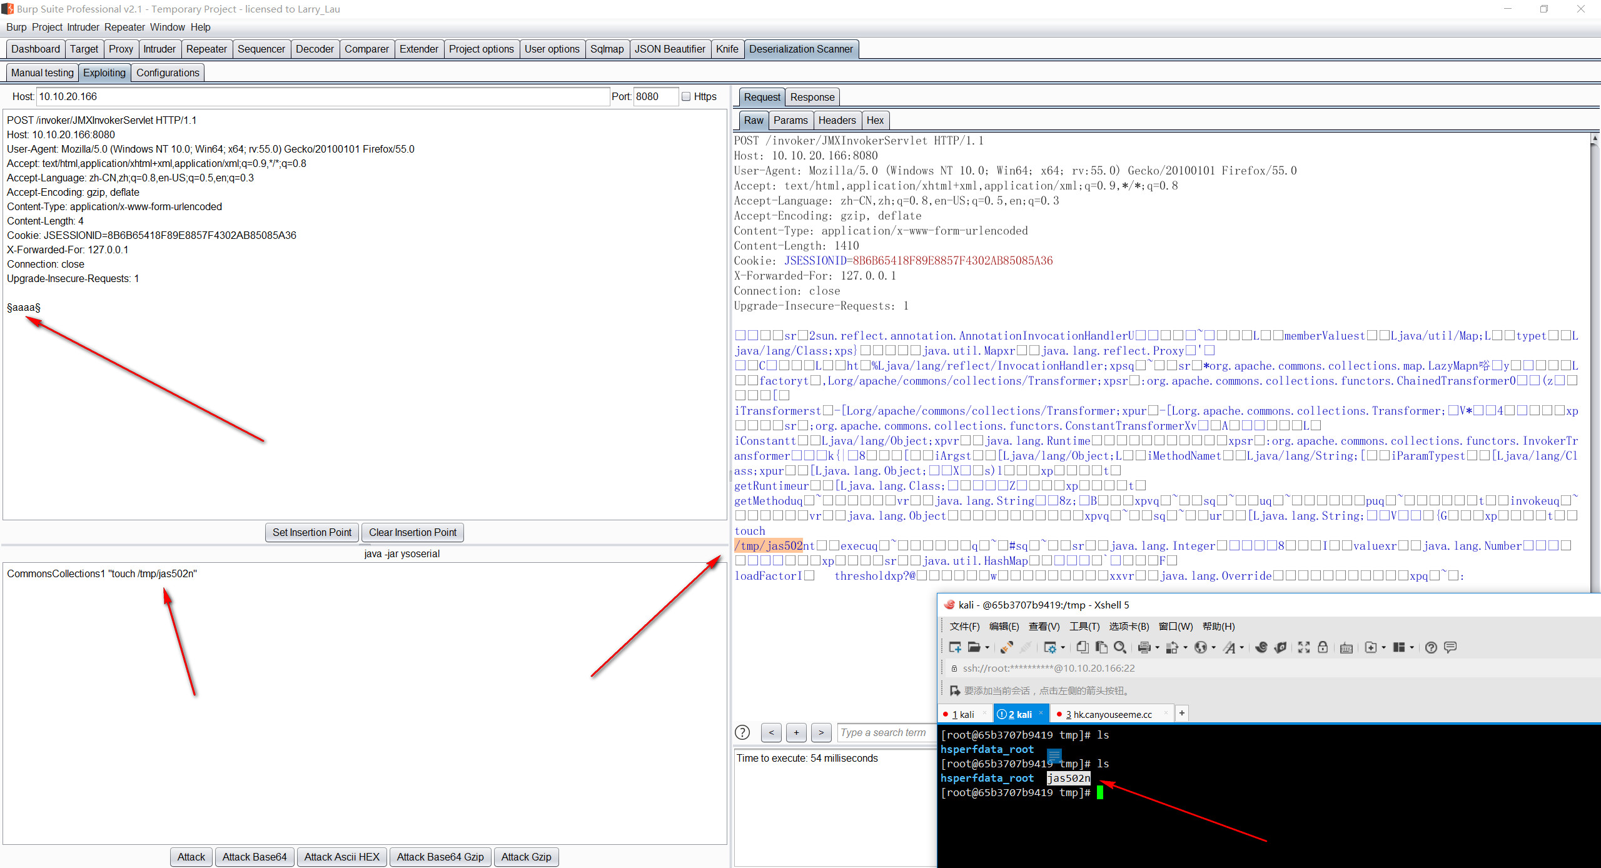Click the Xshell print icon
Image resolution: width=1601 pixels, height=868 pixels.
tap(1144, 647)
